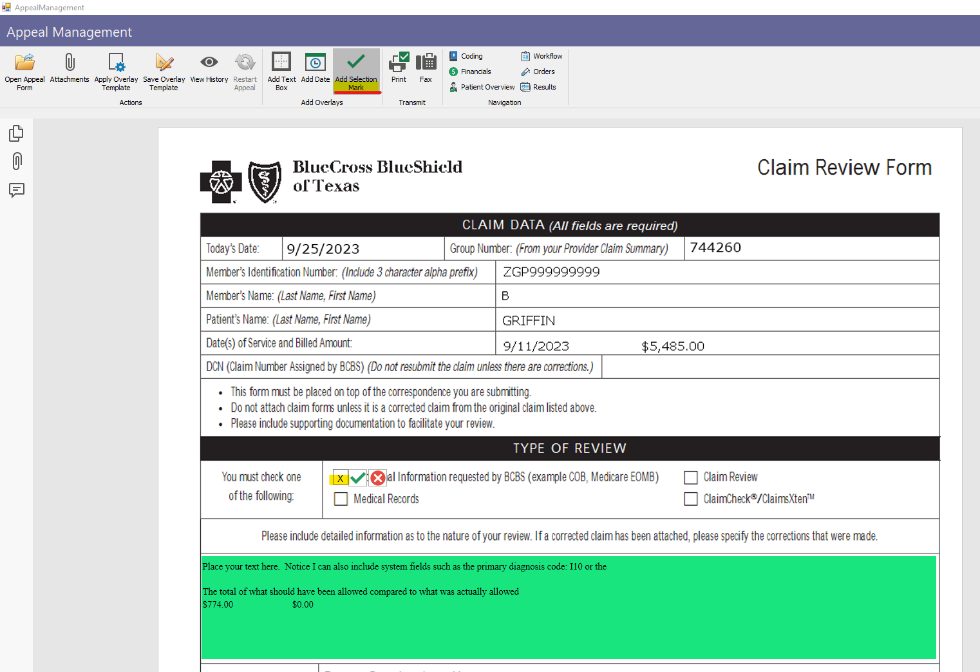The height and width of the screenshot is (672, 980).
Task: Click date of service 9/11/2023
Action: [536, 347]
